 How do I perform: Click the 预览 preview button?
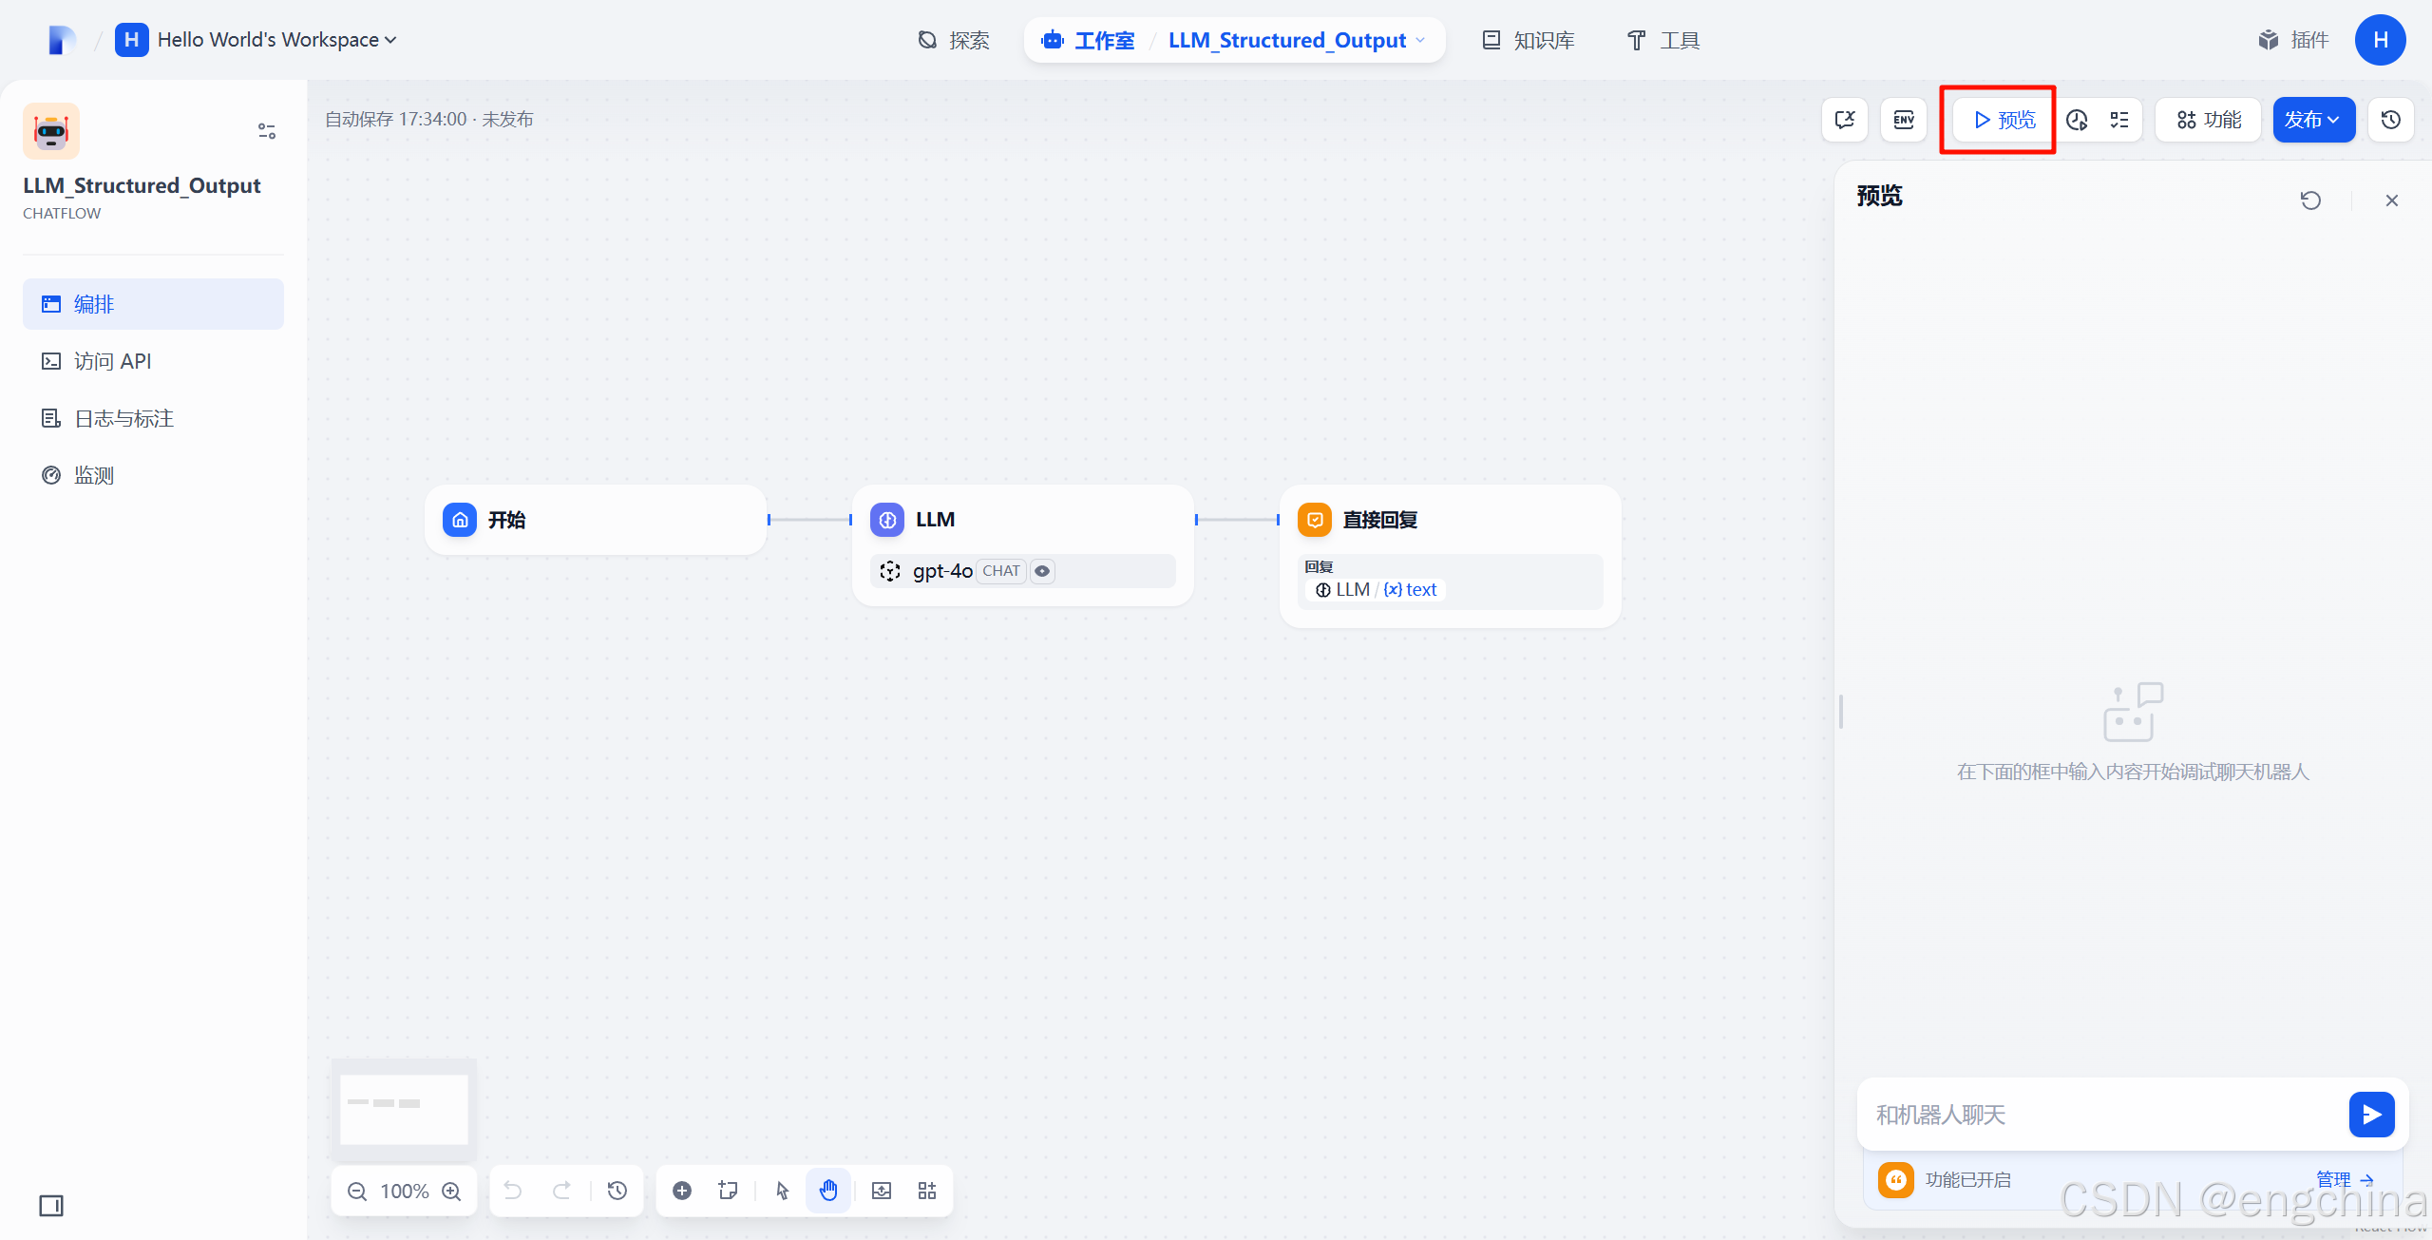(2004, 120)
